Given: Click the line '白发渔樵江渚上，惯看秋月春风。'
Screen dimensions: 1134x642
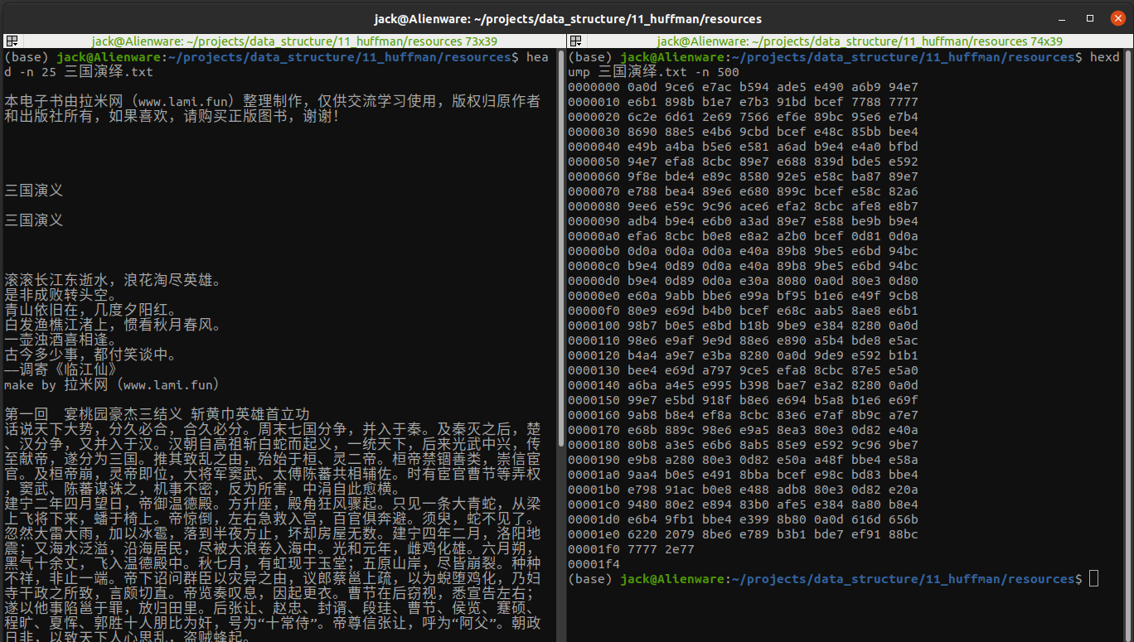Looking at the screenshot, I should pyautogui.click(x=113, y=325).
